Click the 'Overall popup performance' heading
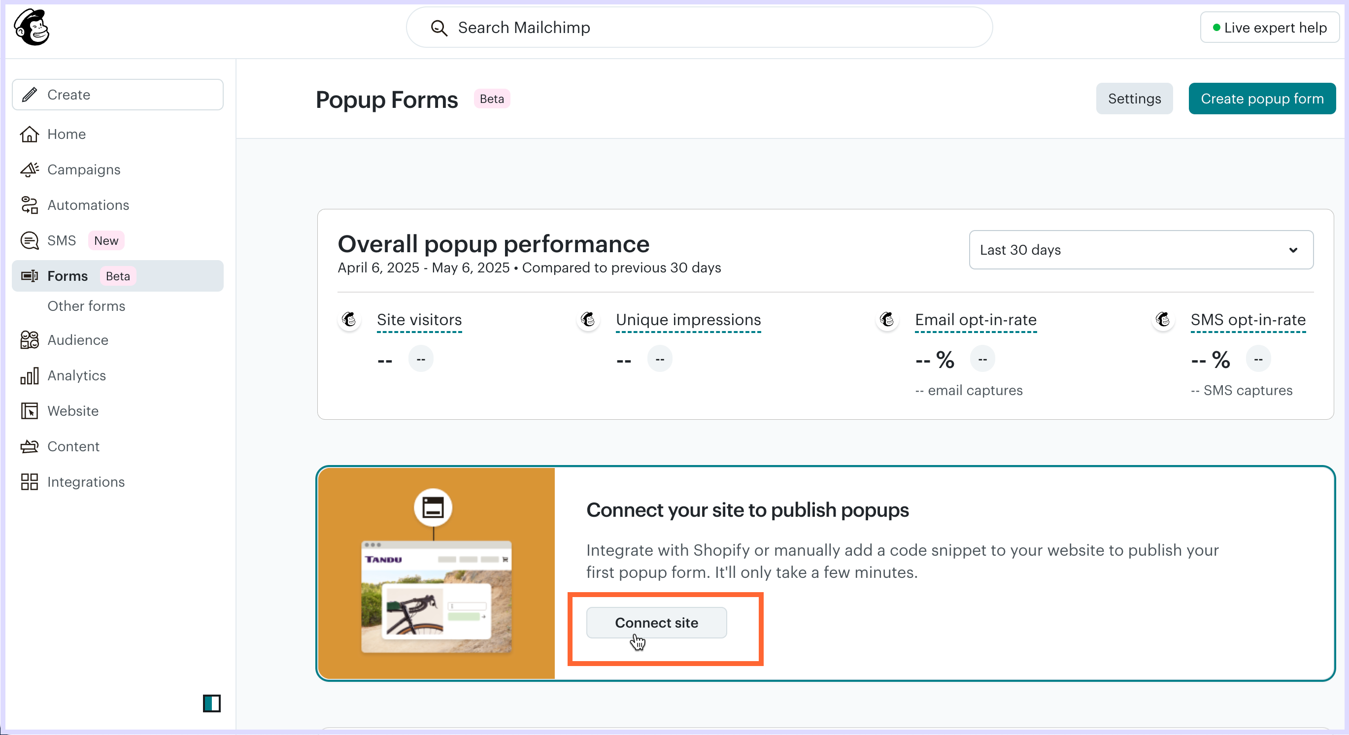This screenshot has height=735, width=1349. coord(493,244)
